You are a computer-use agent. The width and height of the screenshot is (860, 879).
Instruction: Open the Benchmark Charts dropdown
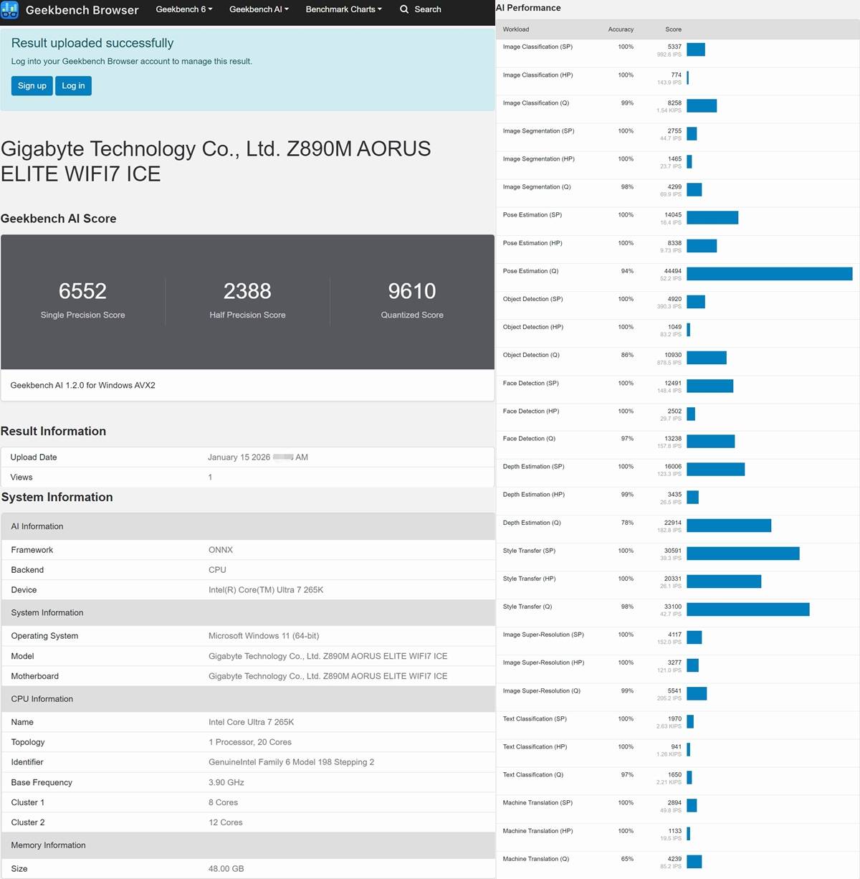click(343, 9)
